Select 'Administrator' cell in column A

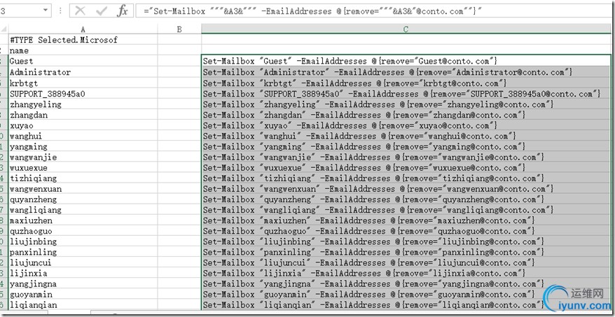pyautogui.click(x=83, y=72)
